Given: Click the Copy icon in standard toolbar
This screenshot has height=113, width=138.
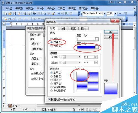Looking at the screenshot, I should coord(44,14).
